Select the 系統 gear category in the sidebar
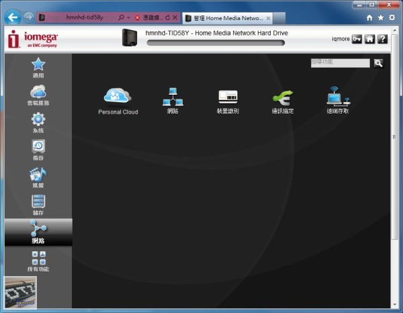Viewport: 403px width, 313px height. (x=38, y=122)
